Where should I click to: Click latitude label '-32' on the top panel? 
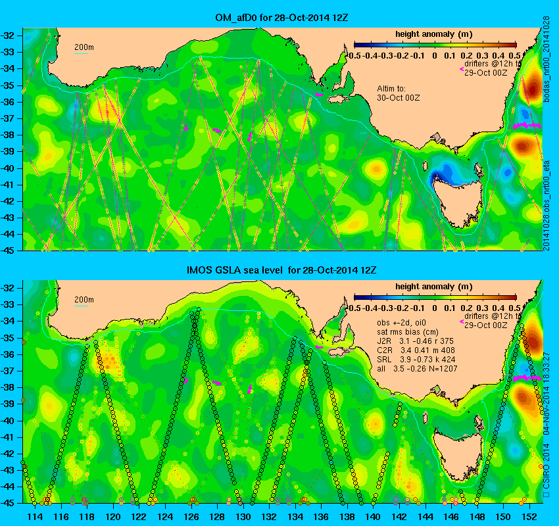(8, 36)
